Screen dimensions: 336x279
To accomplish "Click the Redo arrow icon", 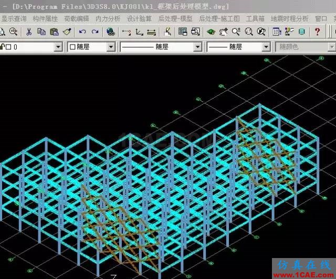I will (95, 31).
